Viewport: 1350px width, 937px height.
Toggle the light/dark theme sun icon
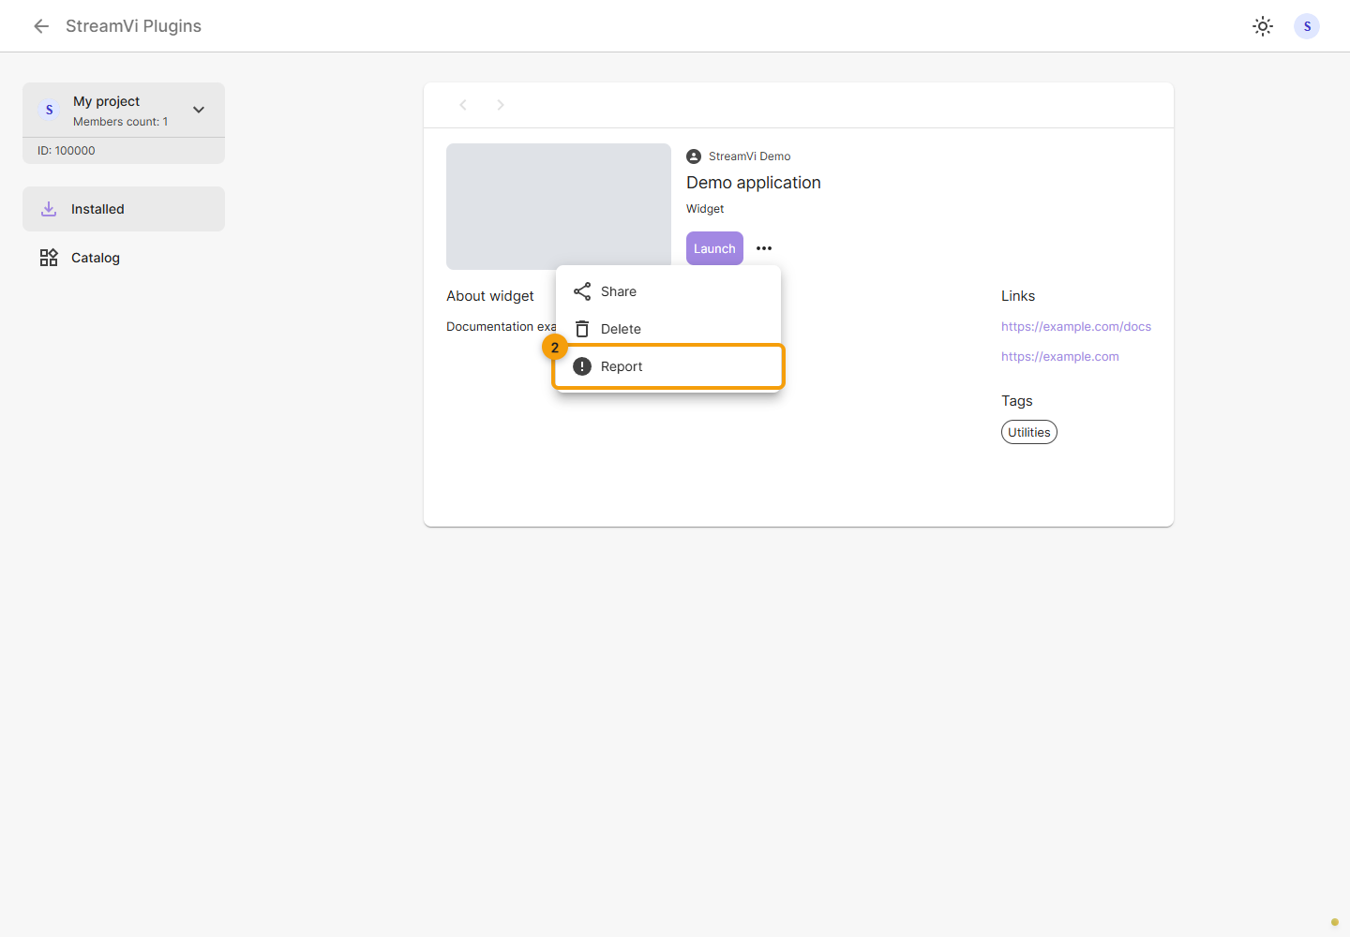[x=1263, y=26]
